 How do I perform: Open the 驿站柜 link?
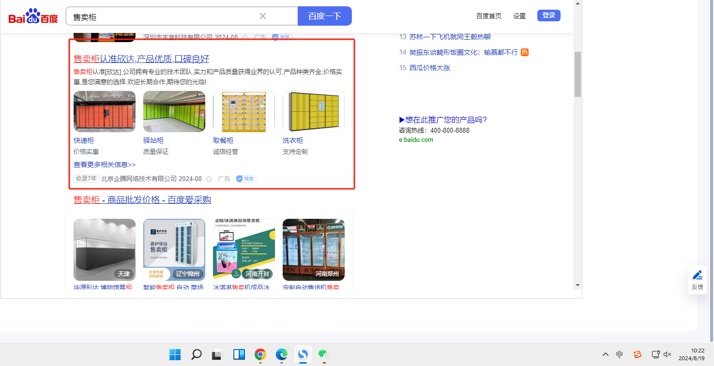(153, 140)
